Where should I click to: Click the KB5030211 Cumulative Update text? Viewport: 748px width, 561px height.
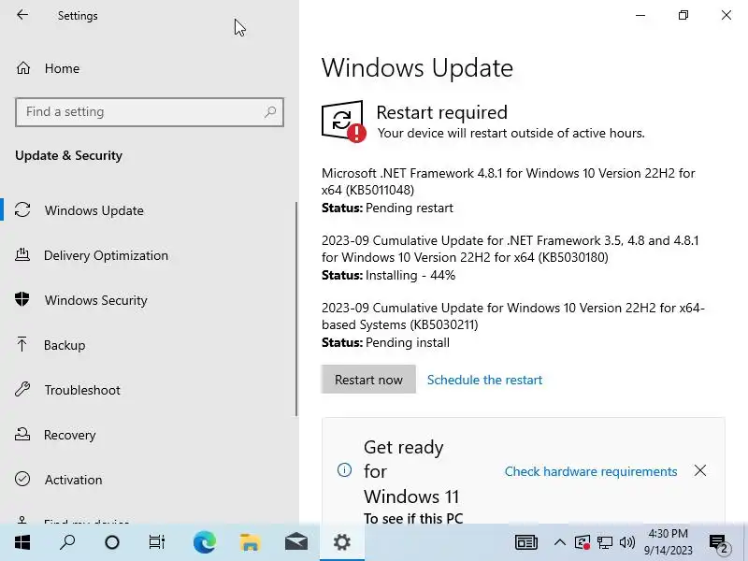click(512, 316)
